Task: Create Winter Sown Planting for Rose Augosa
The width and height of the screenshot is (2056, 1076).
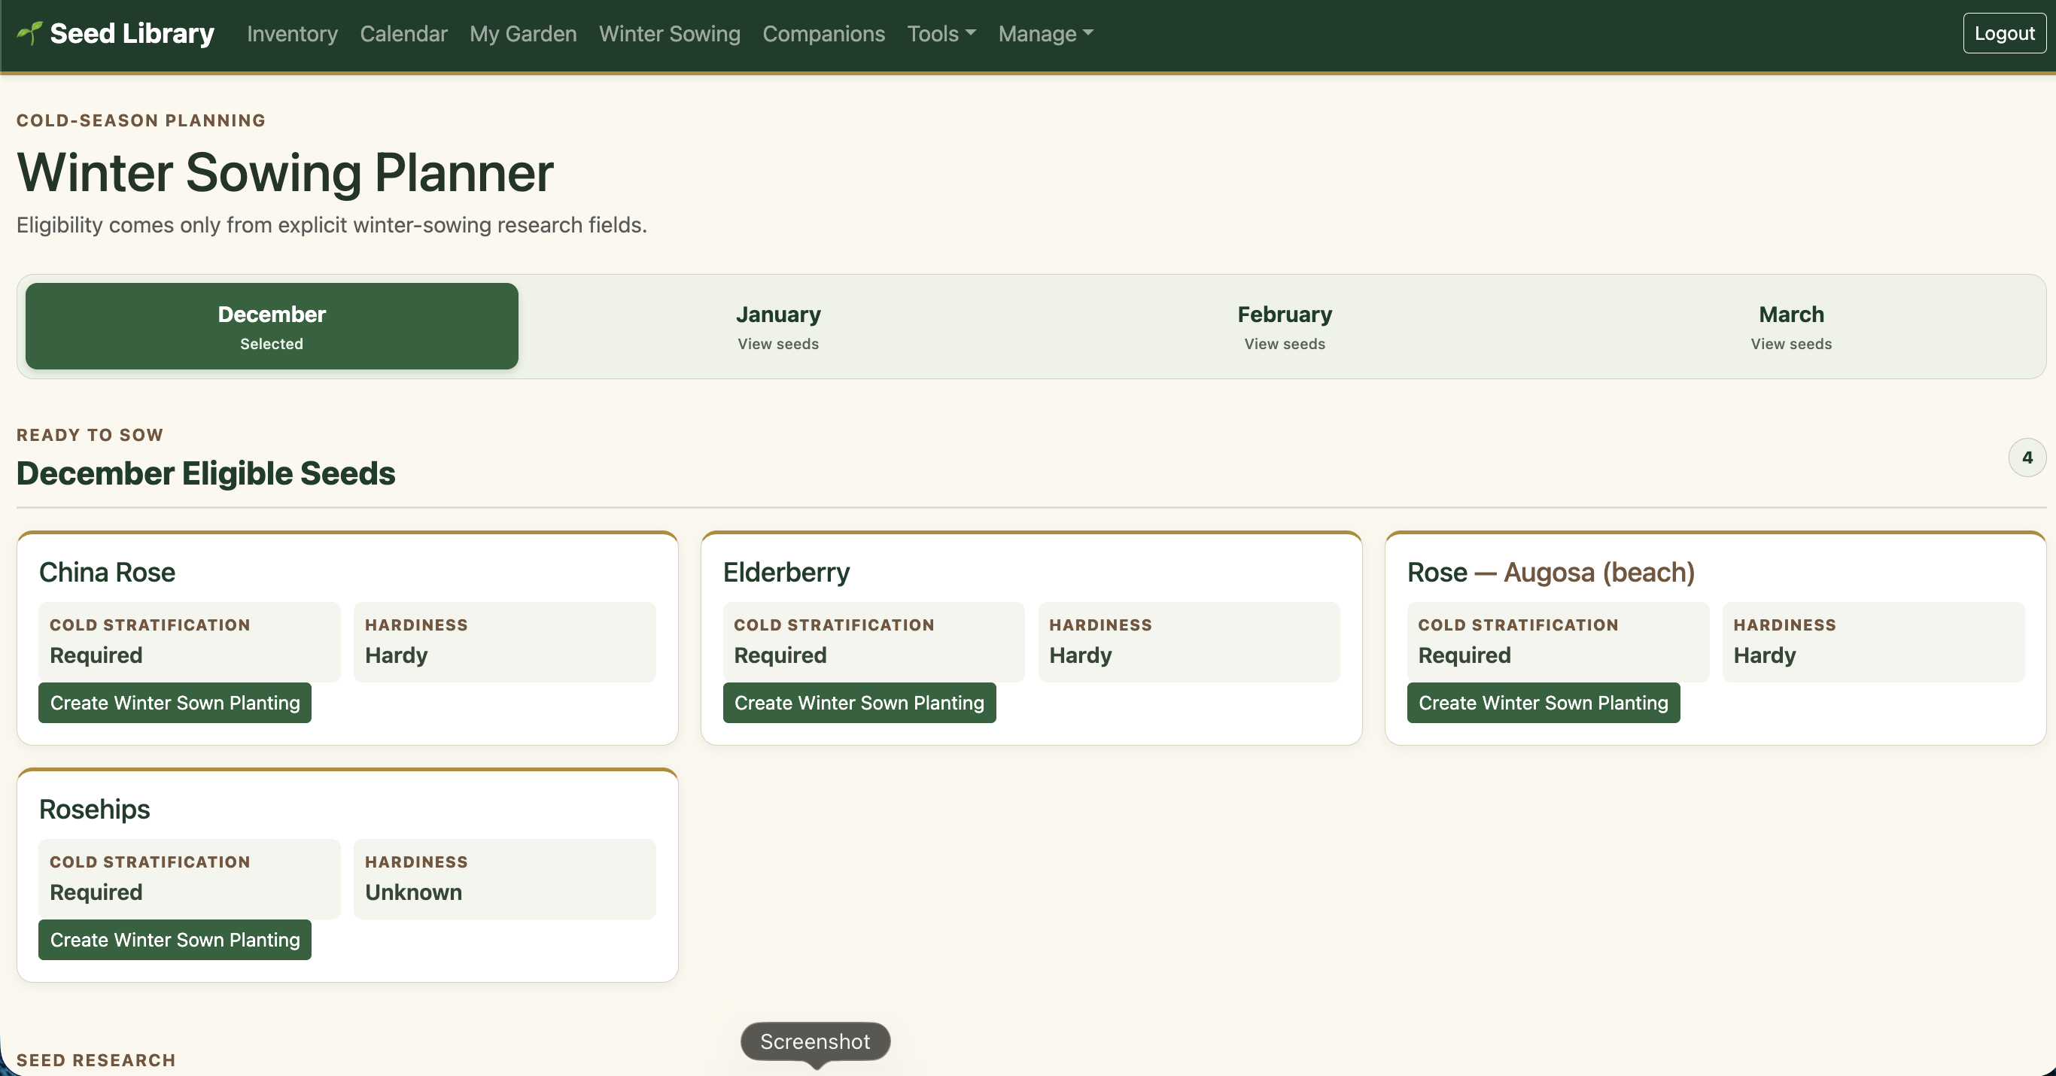Action: click(x=1543, y=704)
